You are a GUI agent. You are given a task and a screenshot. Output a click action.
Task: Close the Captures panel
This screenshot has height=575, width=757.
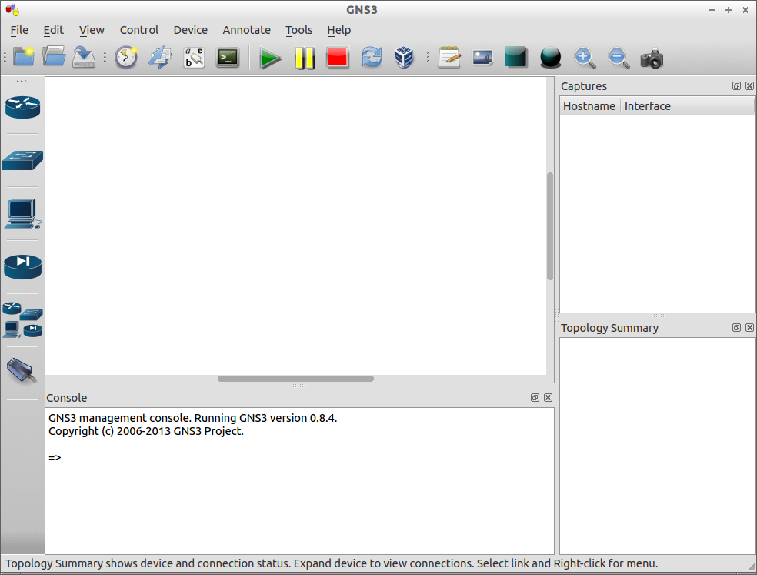point(749,86)
